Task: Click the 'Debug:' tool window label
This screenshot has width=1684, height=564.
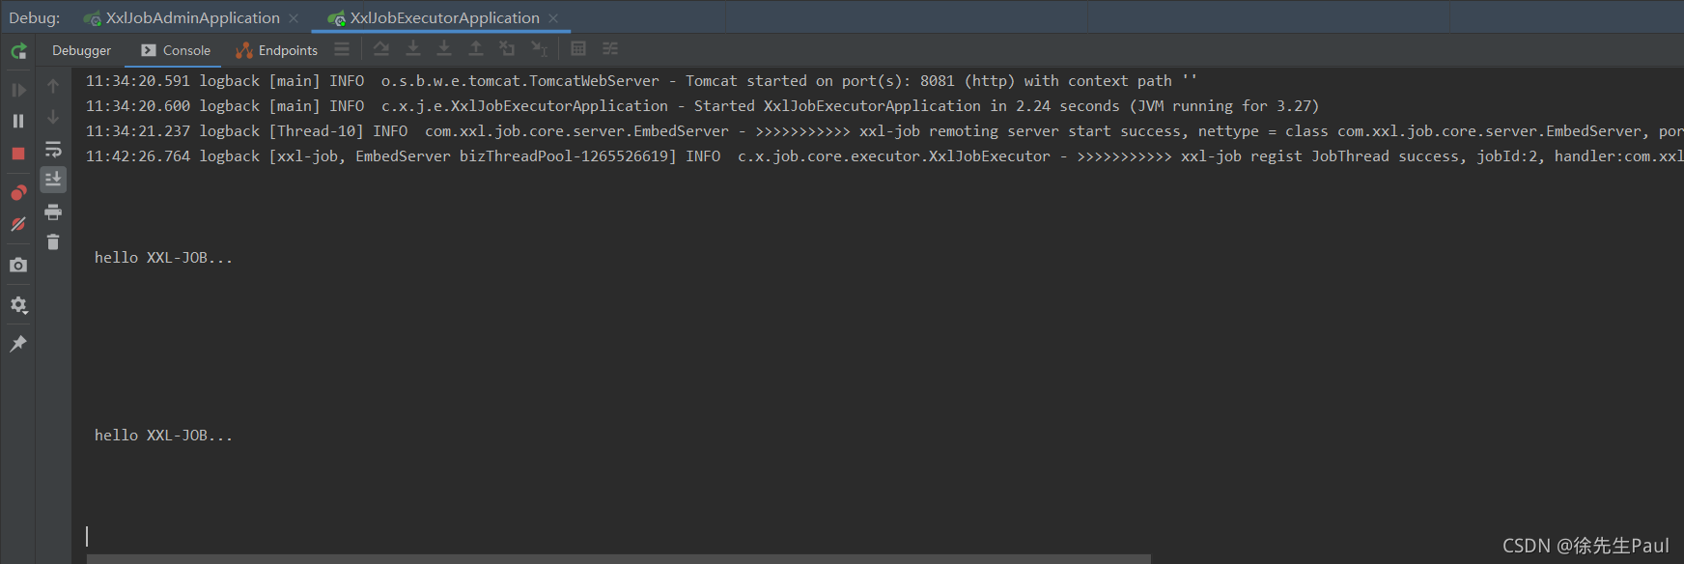Action: coord(35,17)
